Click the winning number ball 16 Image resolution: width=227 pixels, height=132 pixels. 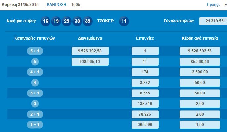coord(46,21)
